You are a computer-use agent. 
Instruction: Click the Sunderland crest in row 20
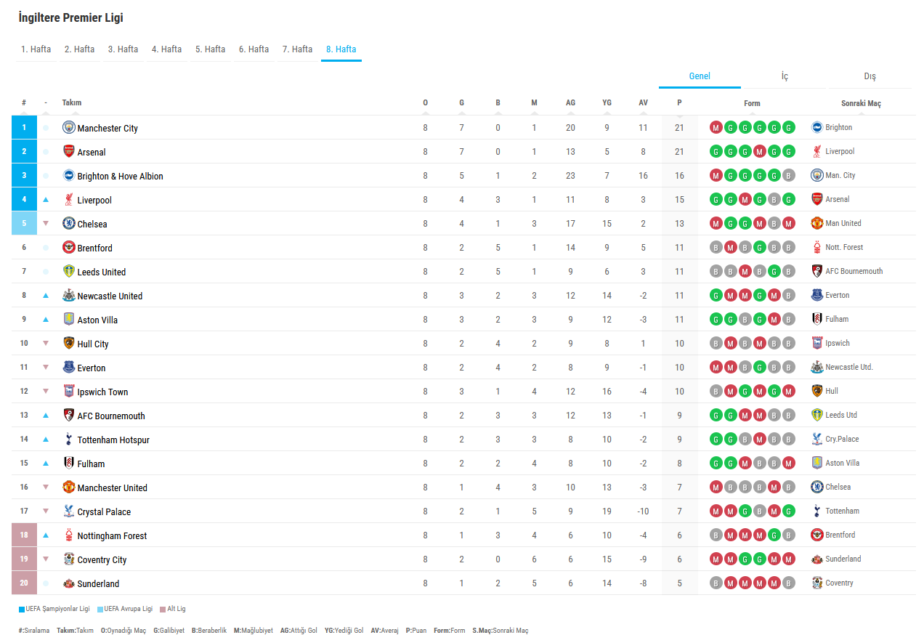point(69,583)
